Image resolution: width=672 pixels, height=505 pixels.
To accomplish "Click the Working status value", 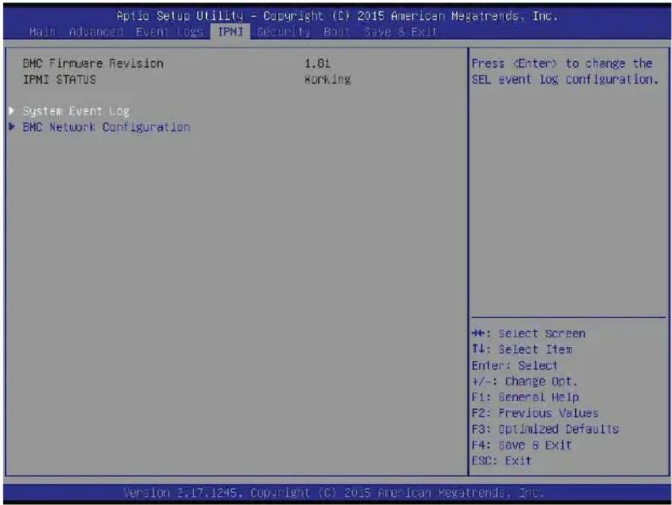I will coord(328,80).
